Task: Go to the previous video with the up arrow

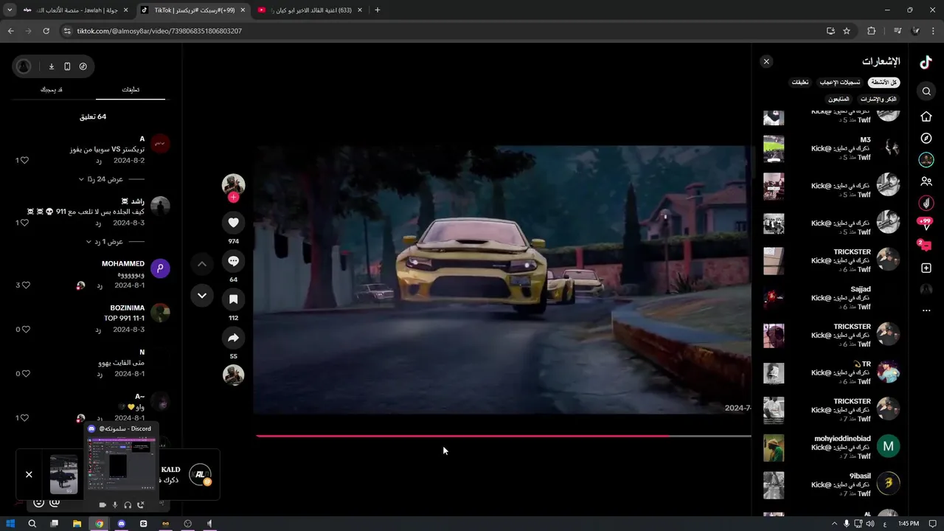Action: [202, 264]
